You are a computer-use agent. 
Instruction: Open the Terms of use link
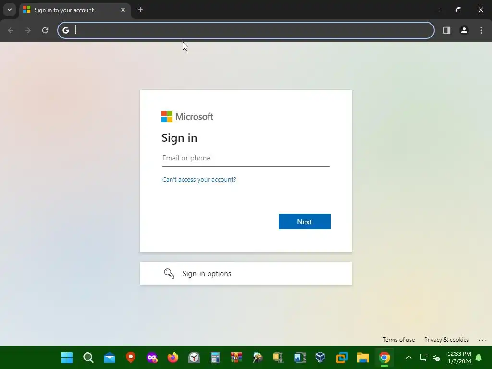click(x=398, y=340)
